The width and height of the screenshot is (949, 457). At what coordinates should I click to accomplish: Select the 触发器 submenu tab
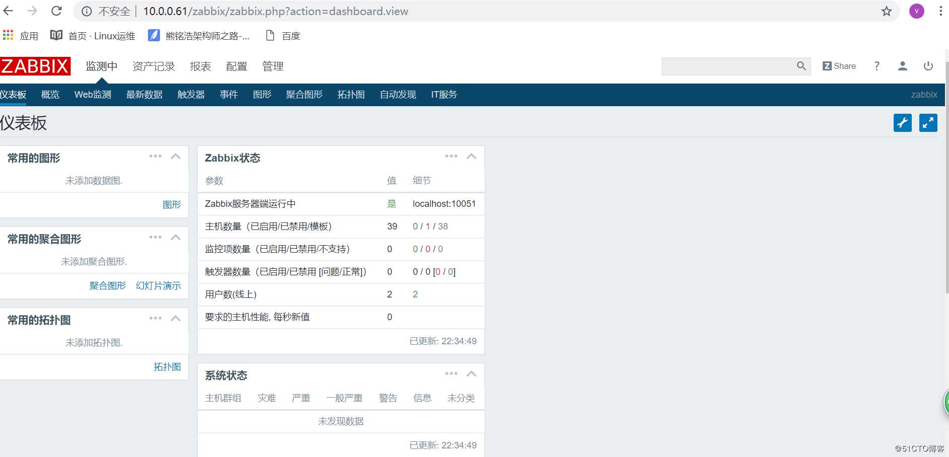(191, 95)
